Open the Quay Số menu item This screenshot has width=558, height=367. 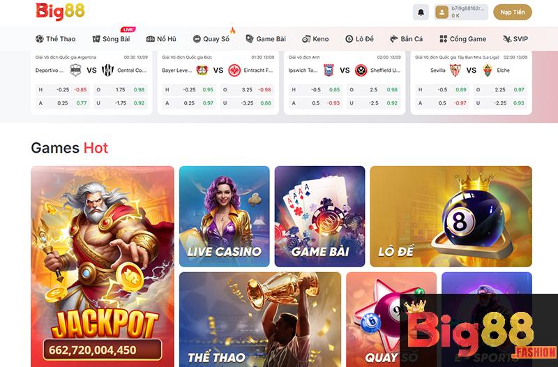pos(211,39)
